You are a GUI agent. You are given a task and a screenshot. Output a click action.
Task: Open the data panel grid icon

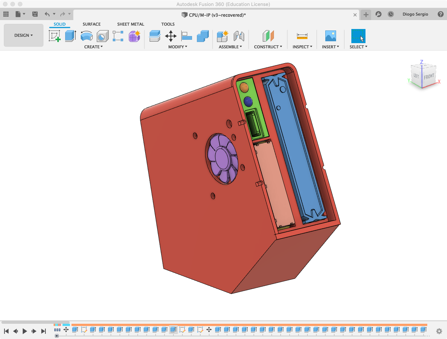pos(6,14)
